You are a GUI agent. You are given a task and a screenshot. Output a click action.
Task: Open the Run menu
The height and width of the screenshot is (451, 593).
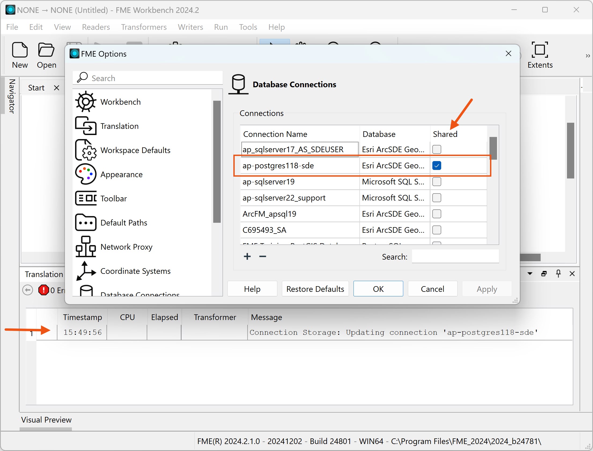tap(221, 27)
